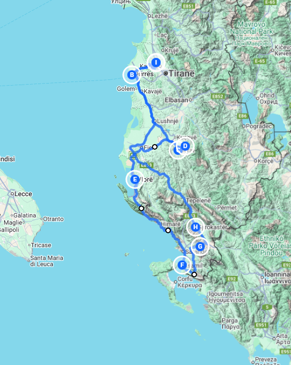Image resolution: width=291 pixels, height=365 pixels.
Task: Click white waypoint circle southeast of marker F
Action: pyautogui.click(x=194, y=274)
